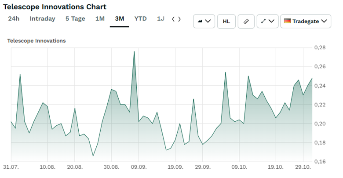Switch chart to the 1M range

100,18
